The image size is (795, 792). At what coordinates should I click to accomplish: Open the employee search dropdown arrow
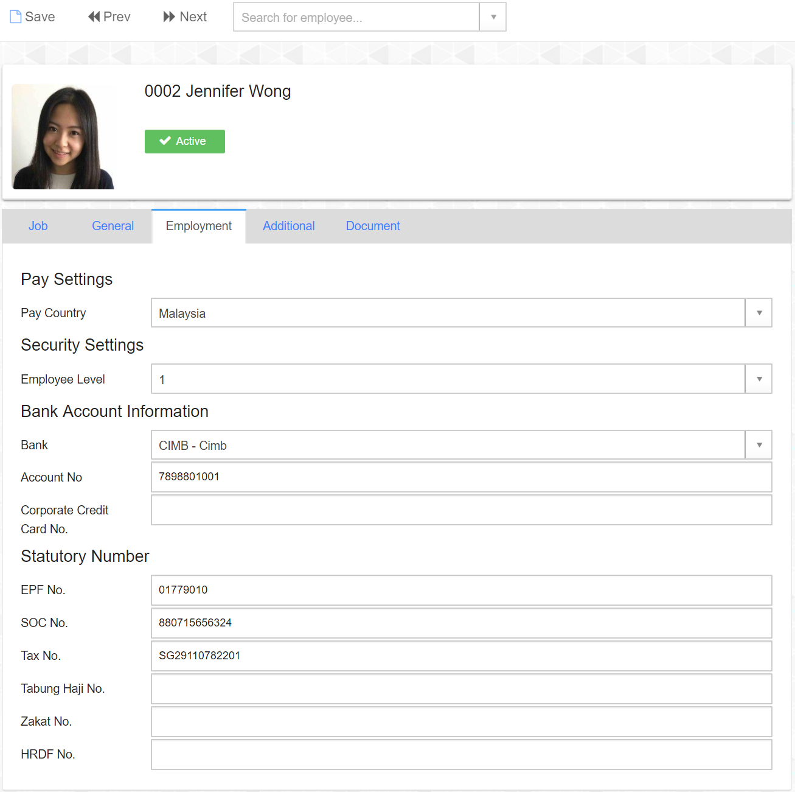[x=493, y=17]
